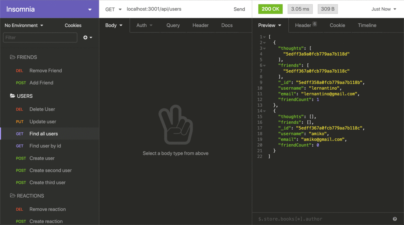Collapse the first object at line 2

[x=264, y=43]
